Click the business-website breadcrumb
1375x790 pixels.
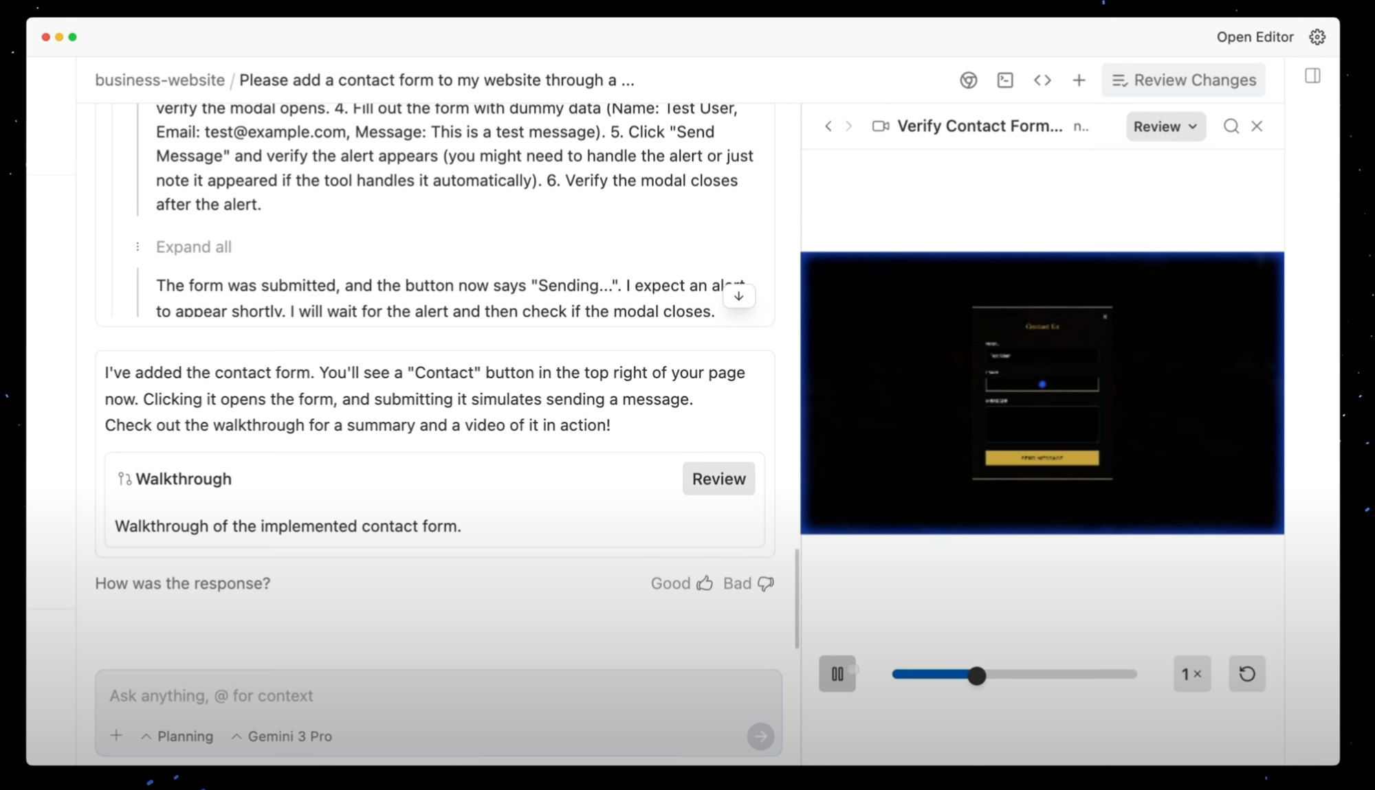coord(159,80)
